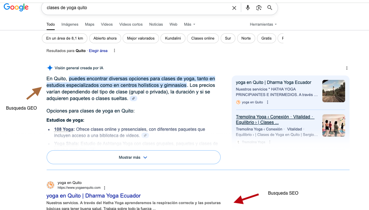Open the Herramientas dropdown
Image resolution: width=369 pixels, height=210 pixels.
pyautogui.click(x=263, y=25)
